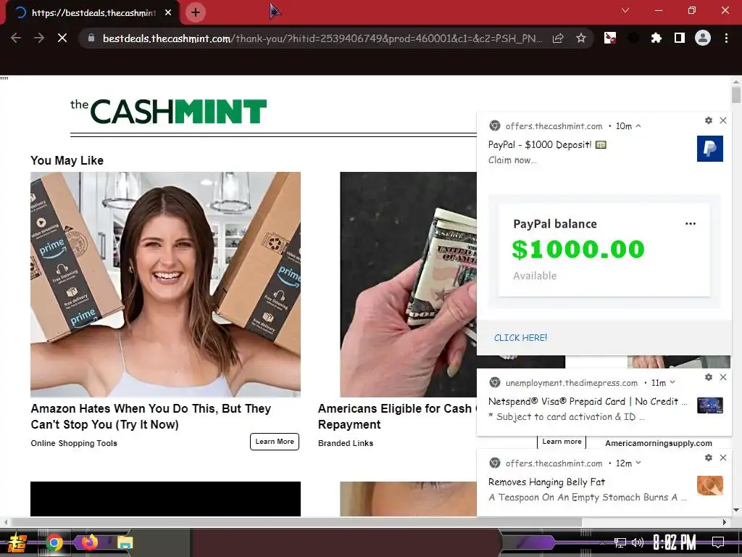742x557 pixels.
Task: Open the Amazon prime boxes woman image
Action: pos(166,284)
